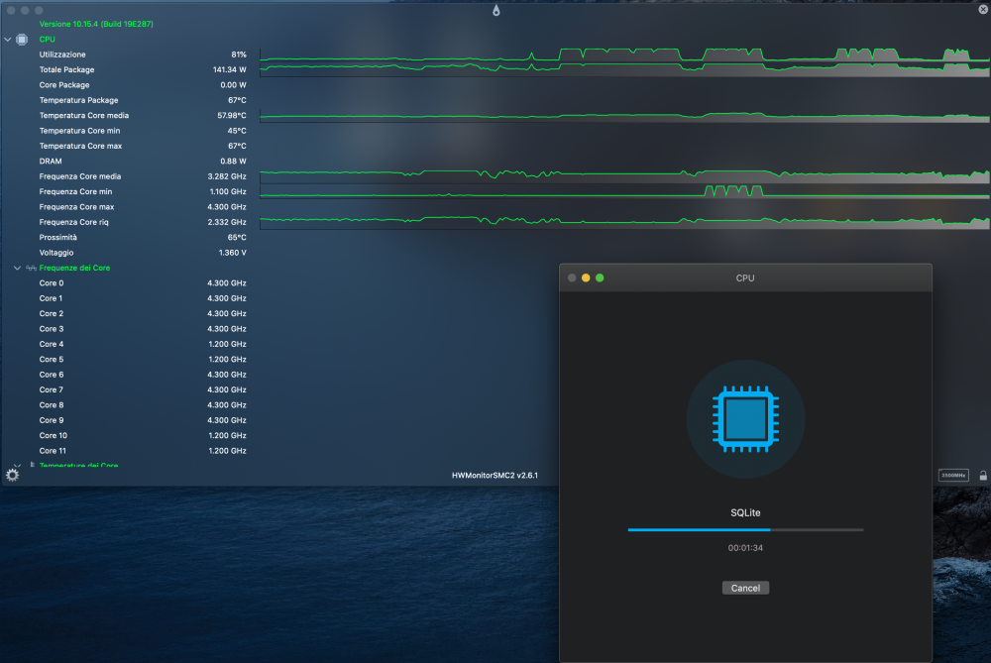
Task: Select the Core 8 frequency row
Action: tap(142, 404)
